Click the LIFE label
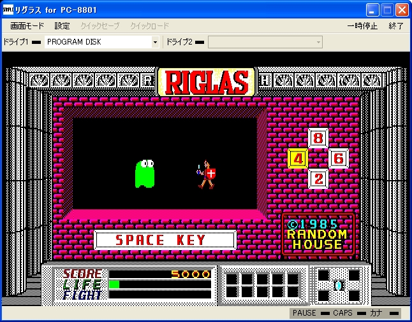This screenshot has width=412, height=322. click(x=82, y=284)
